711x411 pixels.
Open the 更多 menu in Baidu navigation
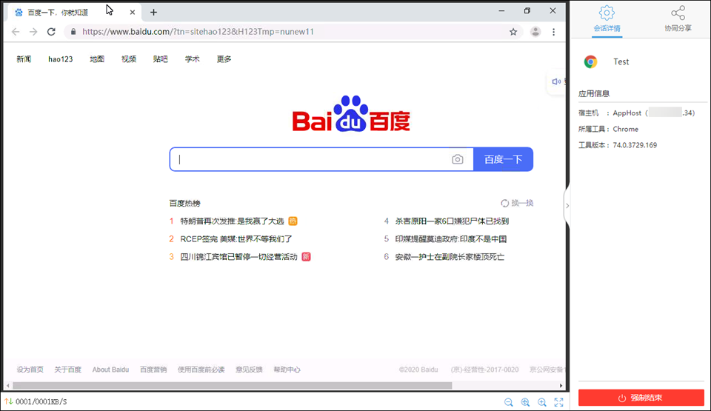pyautogui.click(x=224, y=59)
